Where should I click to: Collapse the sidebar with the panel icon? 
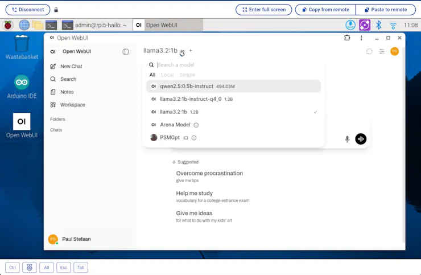tap(125, 52)
